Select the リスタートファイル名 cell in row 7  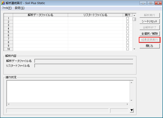[96, 39]
